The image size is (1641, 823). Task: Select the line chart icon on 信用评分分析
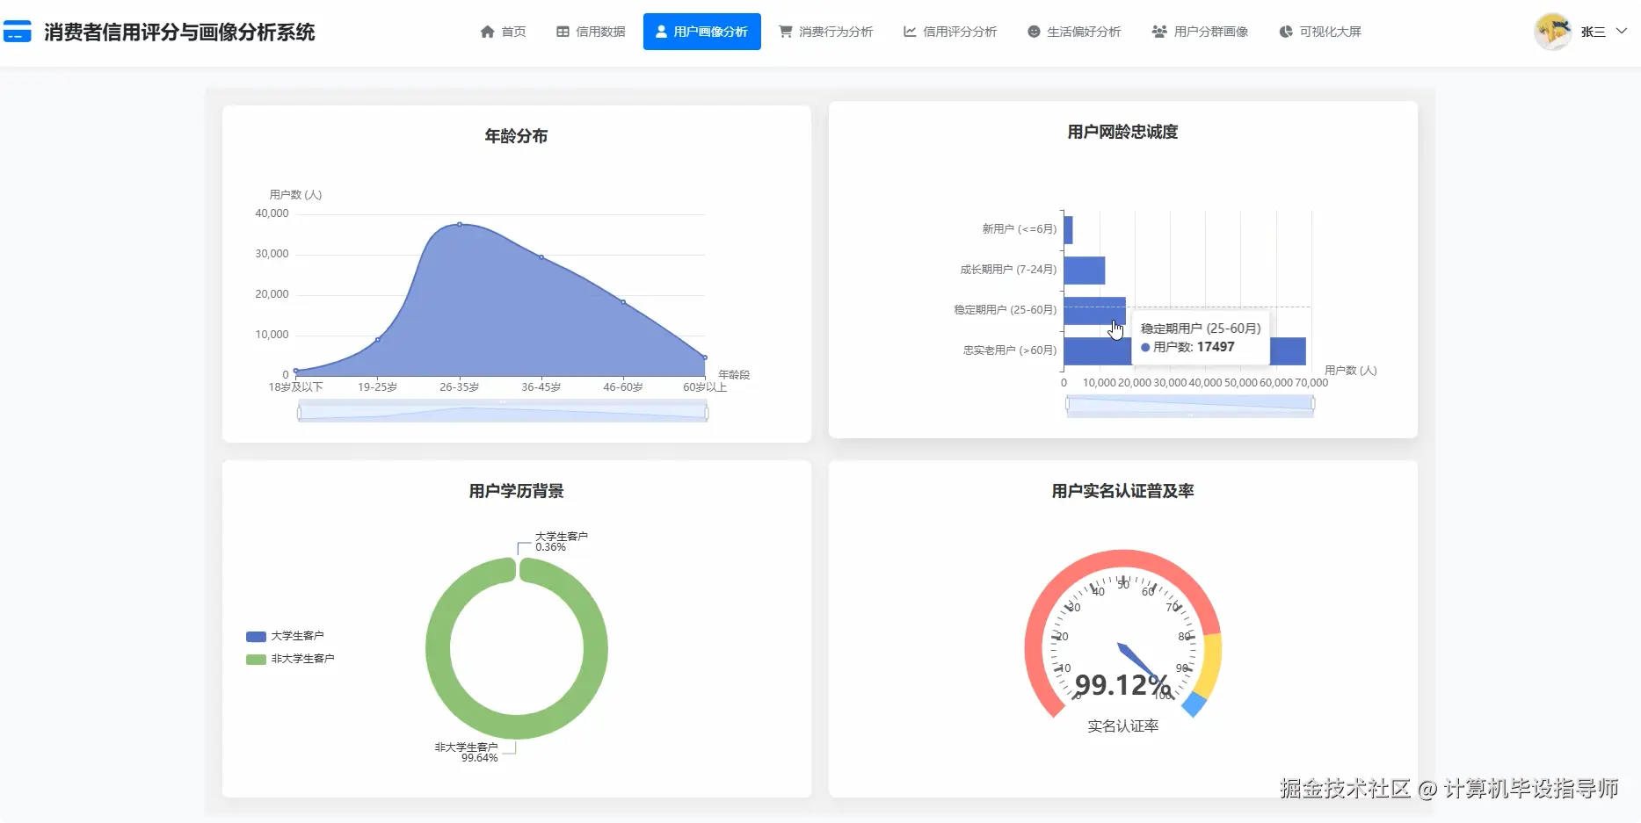pos(908,31)
